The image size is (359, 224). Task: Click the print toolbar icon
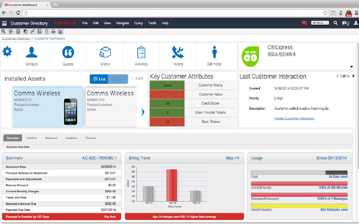[x=53, y=31]
